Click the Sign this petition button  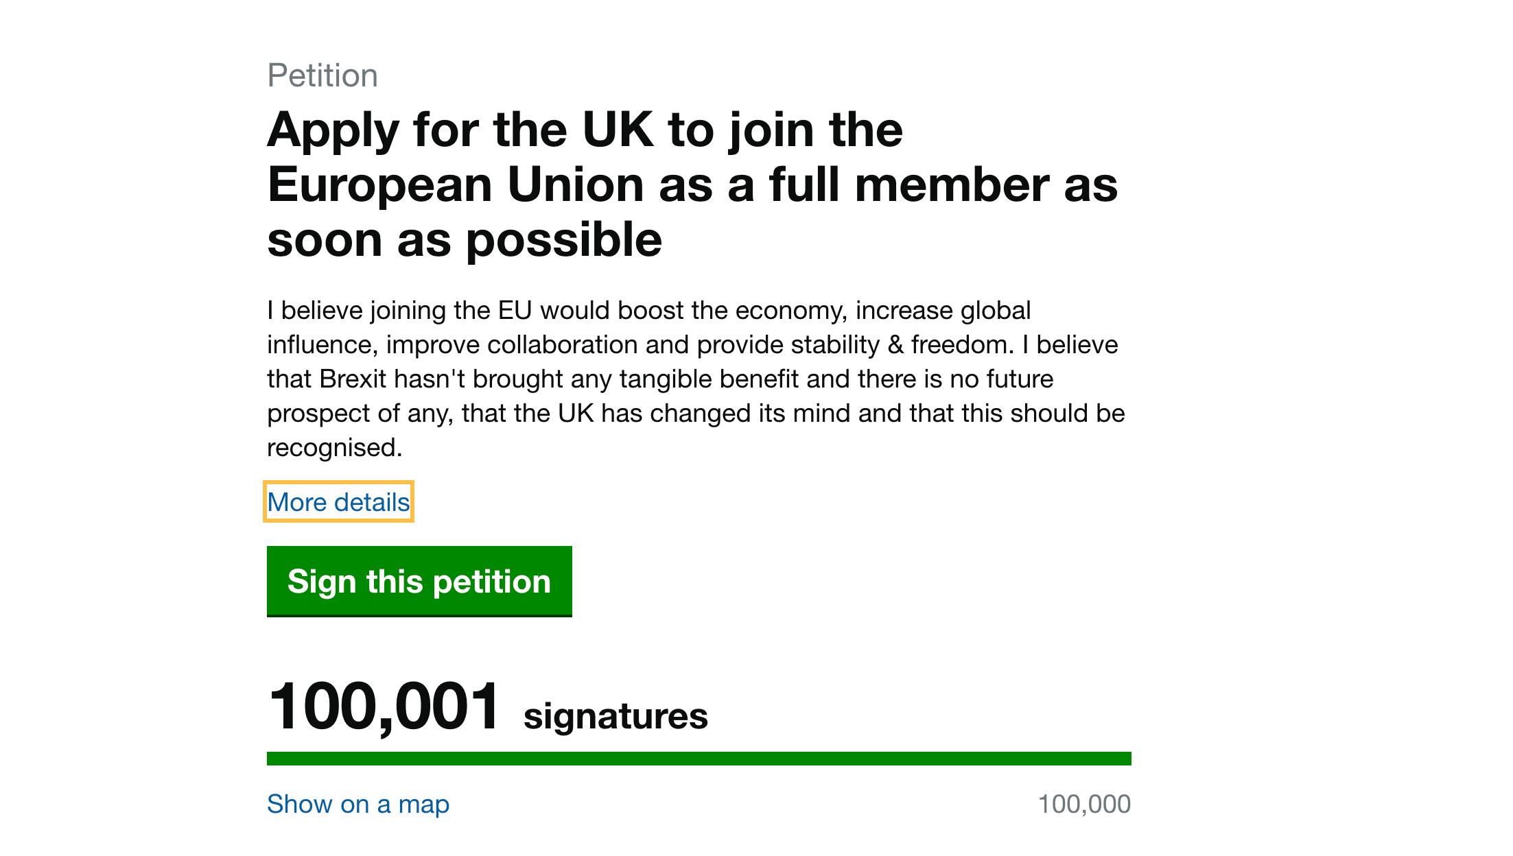(x=419, y=582)
